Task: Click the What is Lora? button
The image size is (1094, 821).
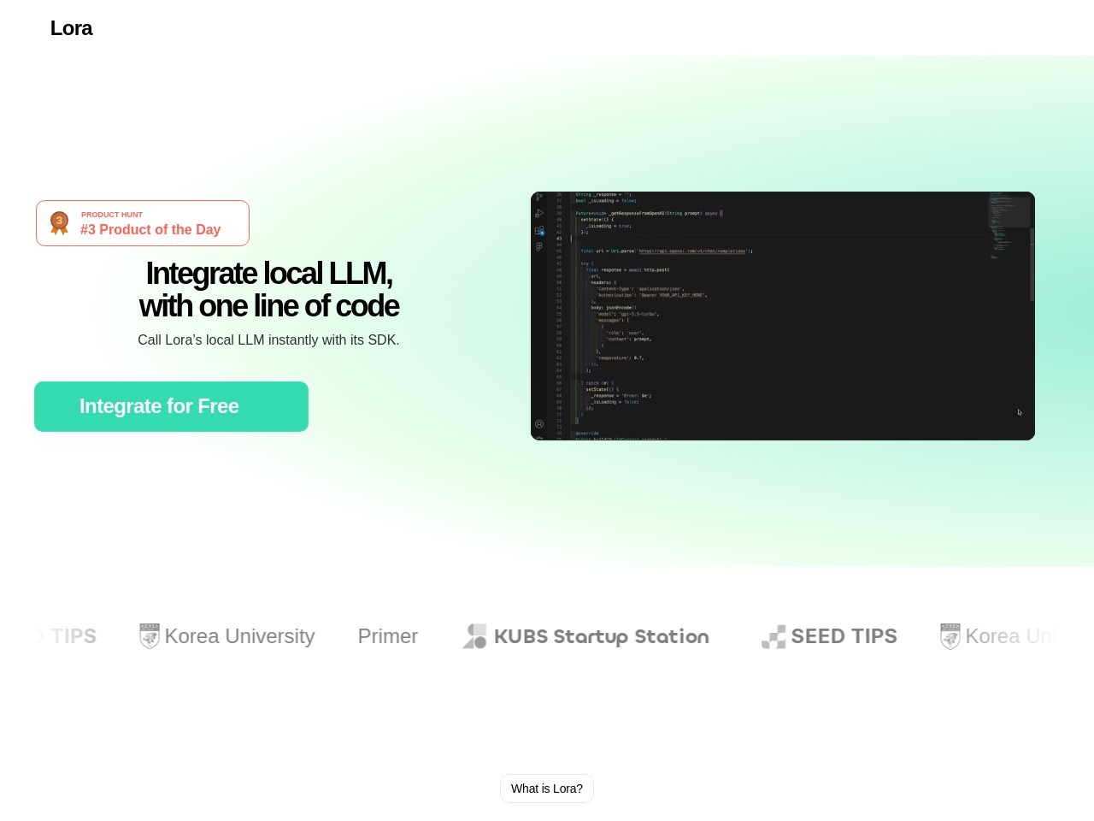Action: (547, 789)
